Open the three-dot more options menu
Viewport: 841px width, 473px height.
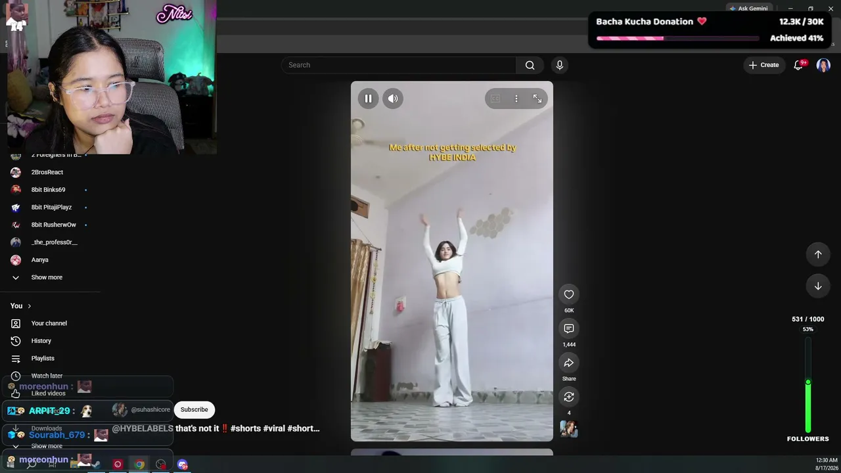(x=516, y=99)
